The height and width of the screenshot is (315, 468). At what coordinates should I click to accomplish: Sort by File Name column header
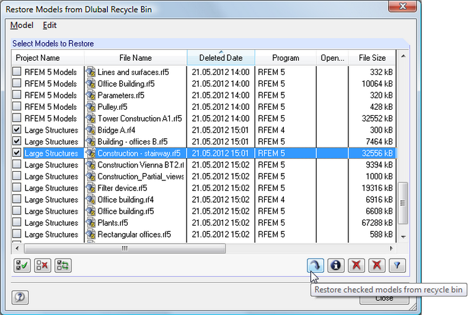pyautogui.click(x=136, y=58)
